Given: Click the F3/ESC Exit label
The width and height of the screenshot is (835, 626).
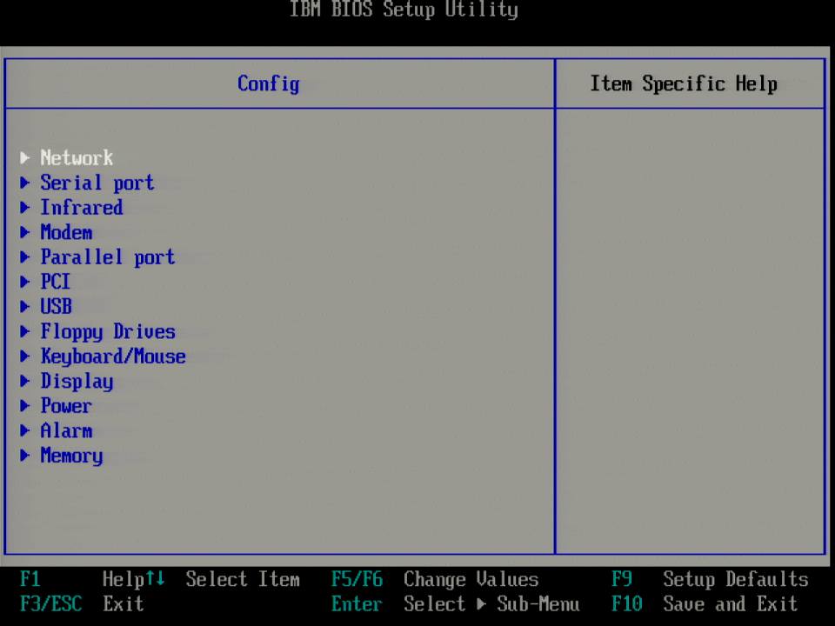Looking at the screenshot, I should 50,603.
